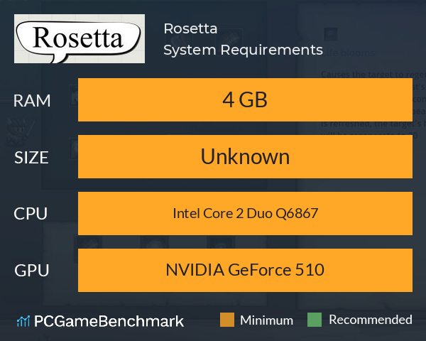Click the orange Minimum legend swatch
This screenshot has height=341, width=426.
tap(227, 320)
